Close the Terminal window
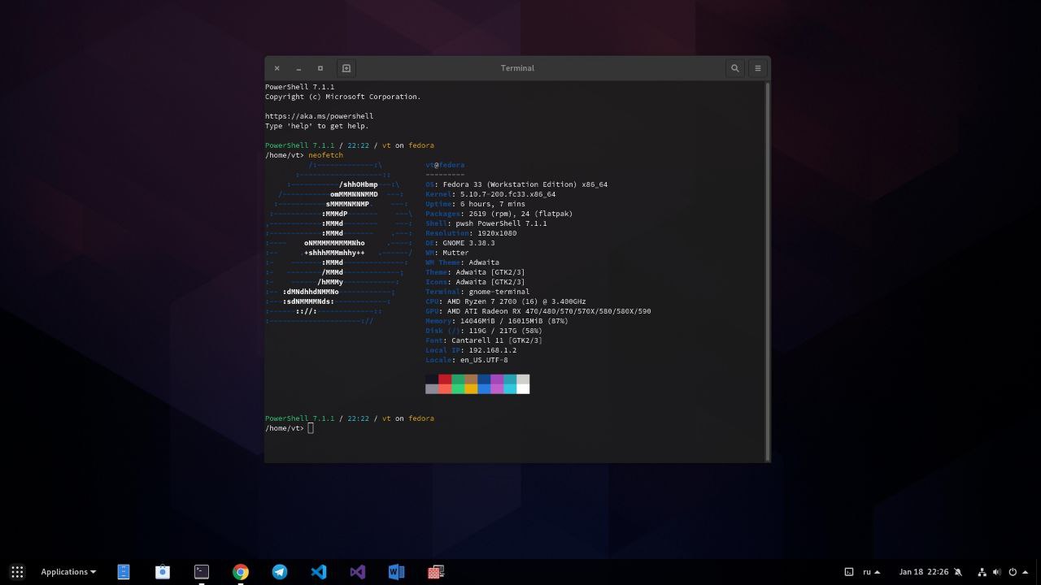This screenshot has width=1041, height=585. click(277, 68)
